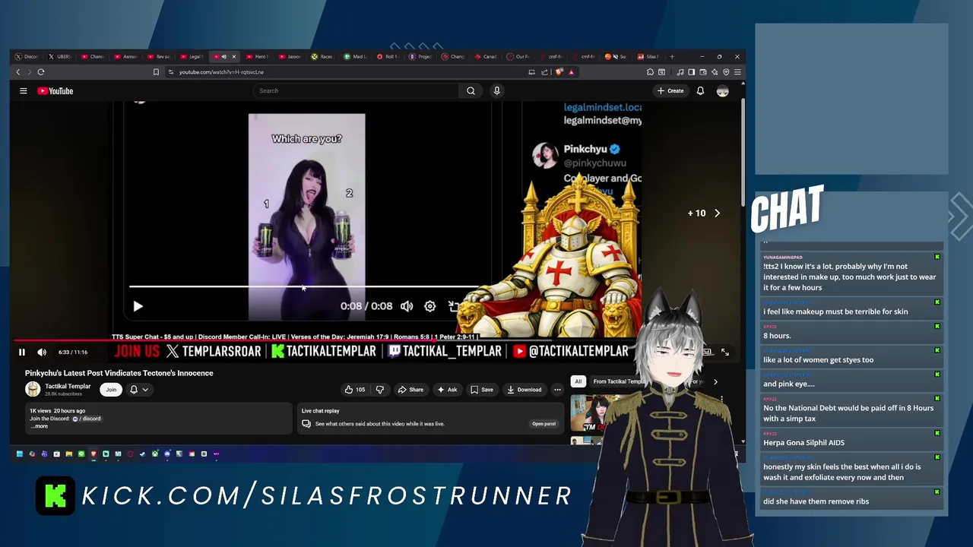Go back using the browser back arrow
The width and height of the screenshot is (973, 547).
pos(18,72)
